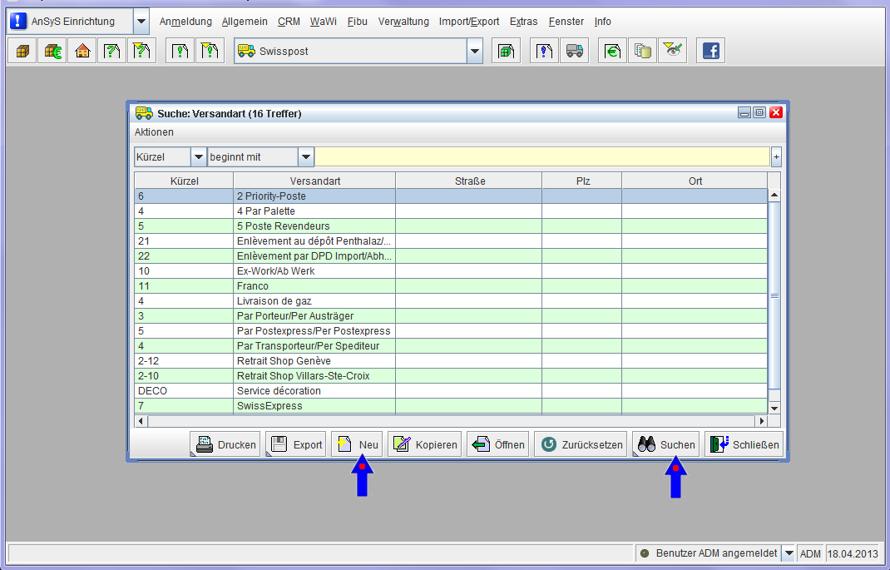Click the yellow search text field
Image resolution: width=890 pixels, height=570 pixels.
(541, 156)
